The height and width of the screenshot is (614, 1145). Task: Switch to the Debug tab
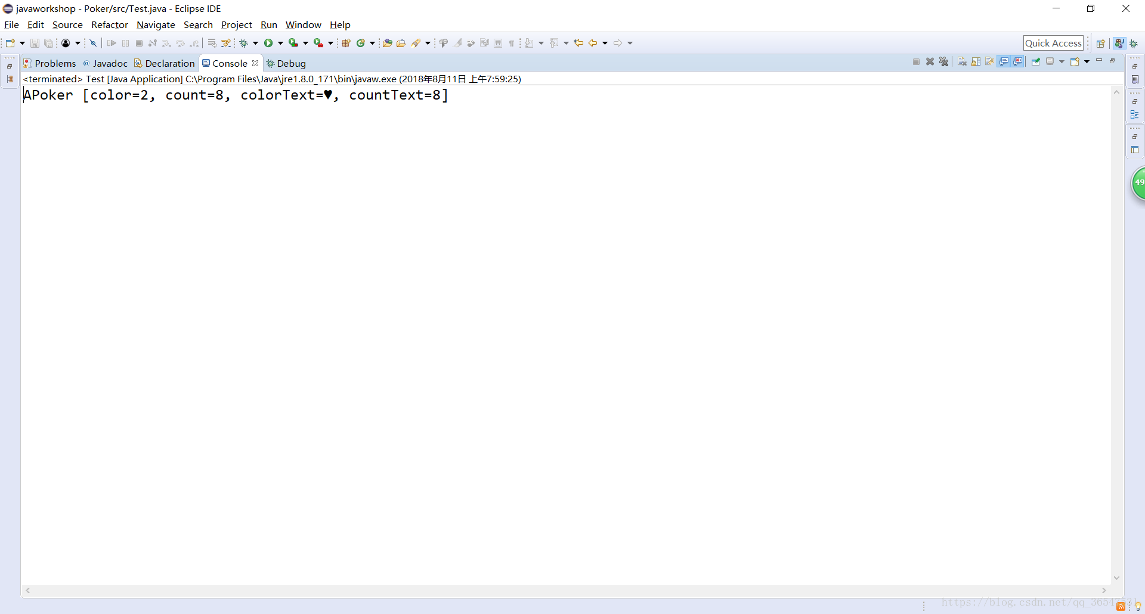pos(286,63)
